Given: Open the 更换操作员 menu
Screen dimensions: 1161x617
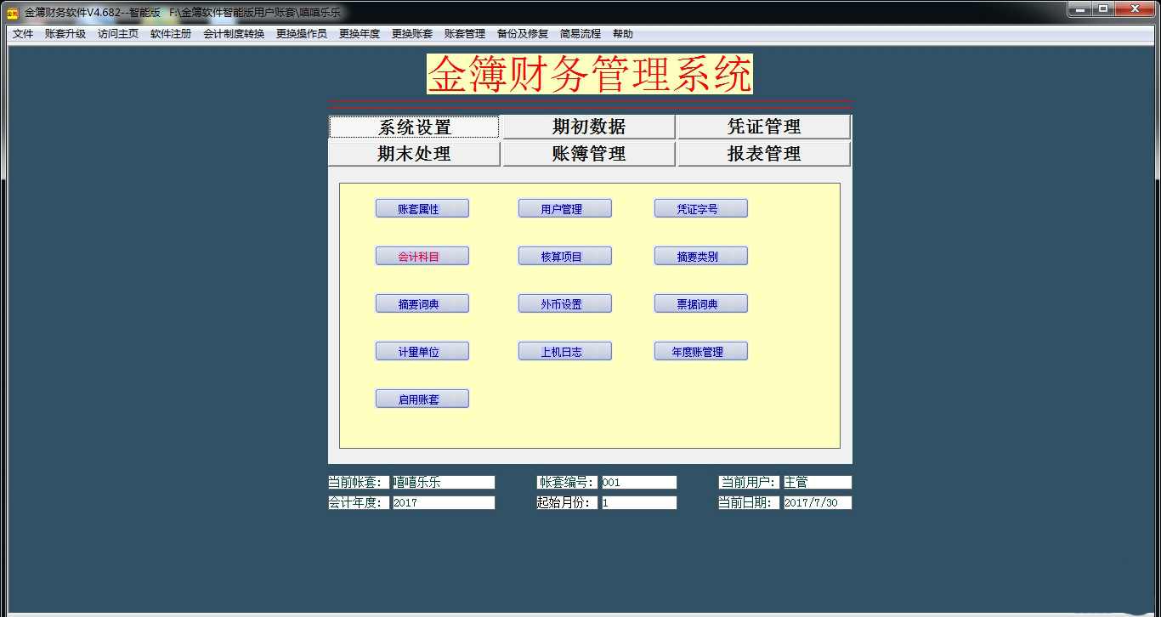Looking at the screenshot, I should 302,34.
